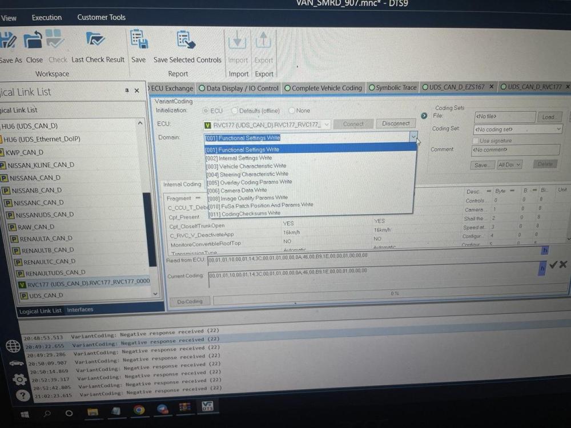Select the Defaults (offline) radio button
Viewport: 571px width, 428px height.
pos(235,111)
